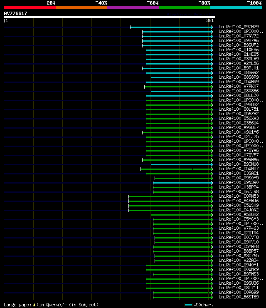Select the UniRef100_B8LLZ0 label

point(239,95)
